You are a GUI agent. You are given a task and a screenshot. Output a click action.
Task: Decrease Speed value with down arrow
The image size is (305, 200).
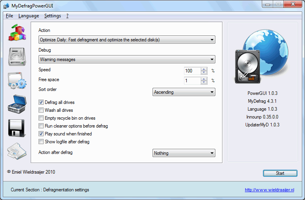tap(204, 72)
